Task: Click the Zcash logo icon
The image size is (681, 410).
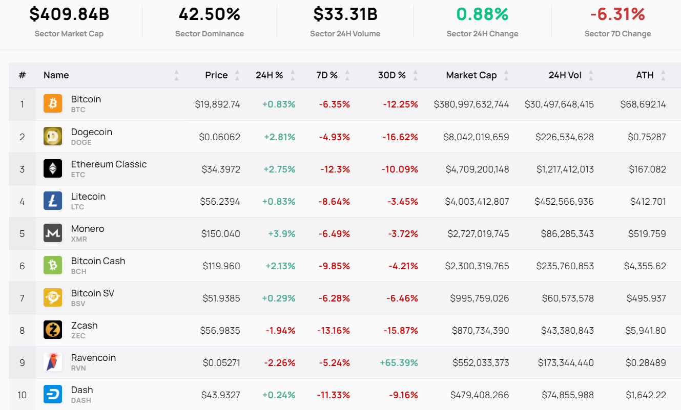Action: point(53,330)
